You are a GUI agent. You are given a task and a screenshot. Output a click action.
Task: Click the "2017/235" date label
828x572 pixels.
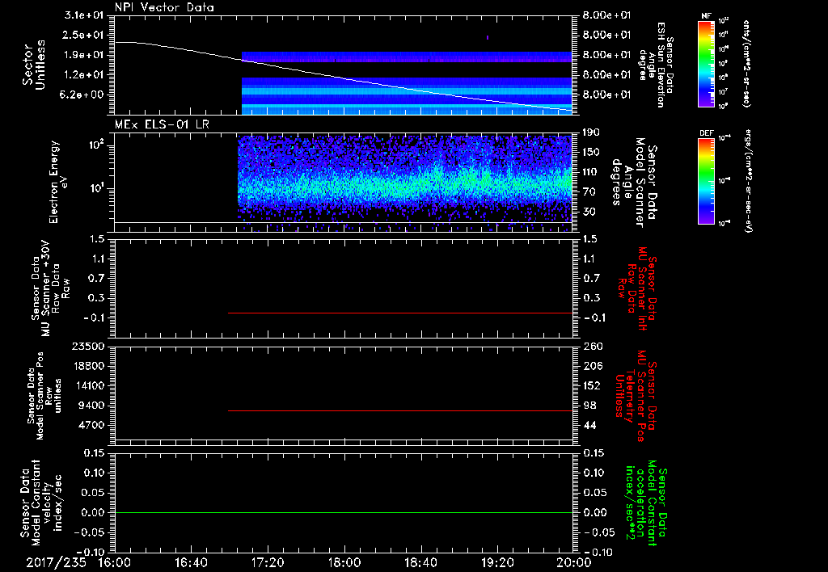coord(56,562)
